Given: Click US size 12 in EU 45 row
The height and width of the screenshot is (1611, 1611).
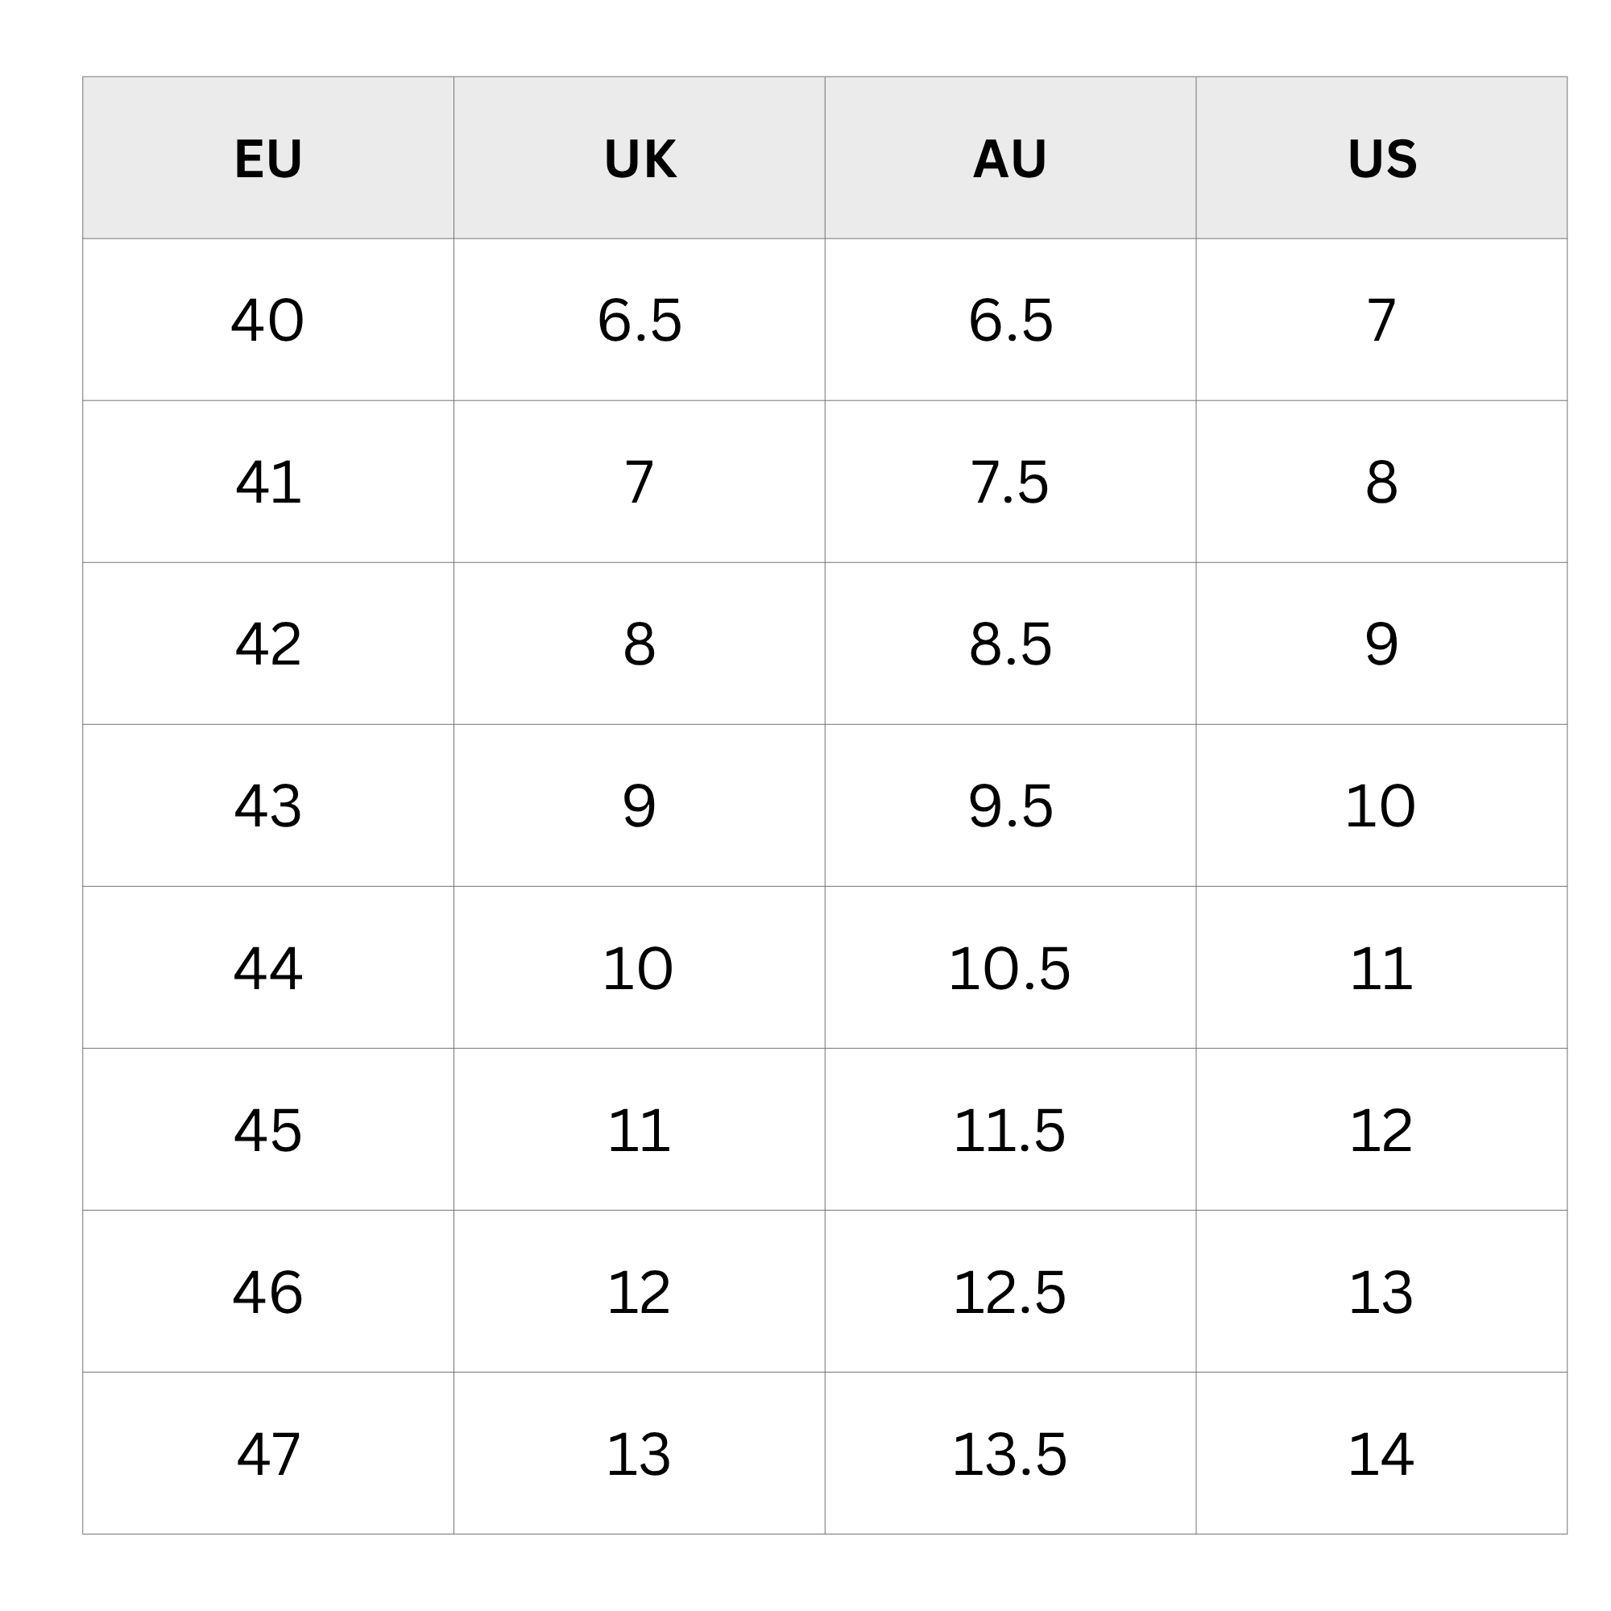Looking at the screenshot, I should pos(1381,1131).
